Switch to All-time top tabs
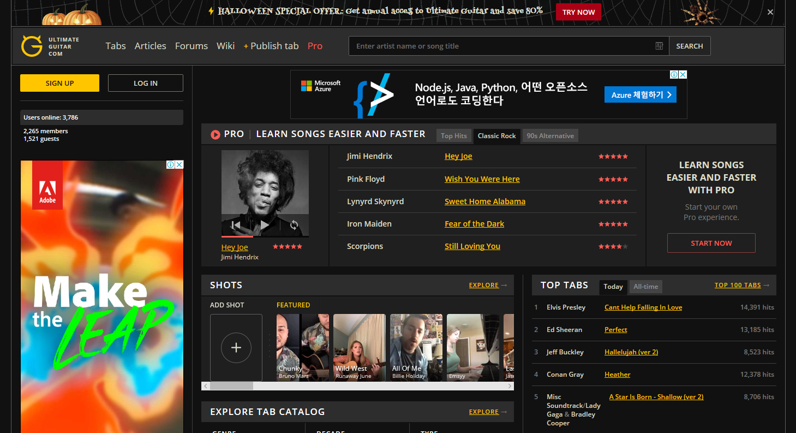 pos(645,287)
